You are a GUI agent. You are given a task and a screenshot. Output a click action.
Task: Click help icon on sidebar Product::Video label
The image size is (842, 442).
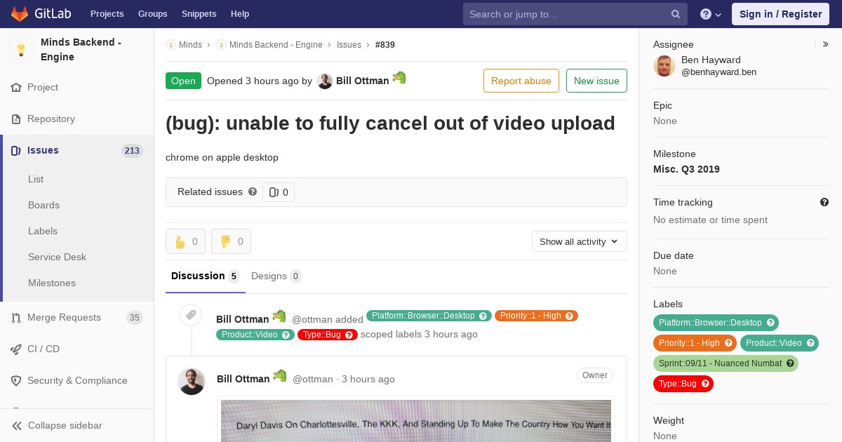click(x=810, y=343)
